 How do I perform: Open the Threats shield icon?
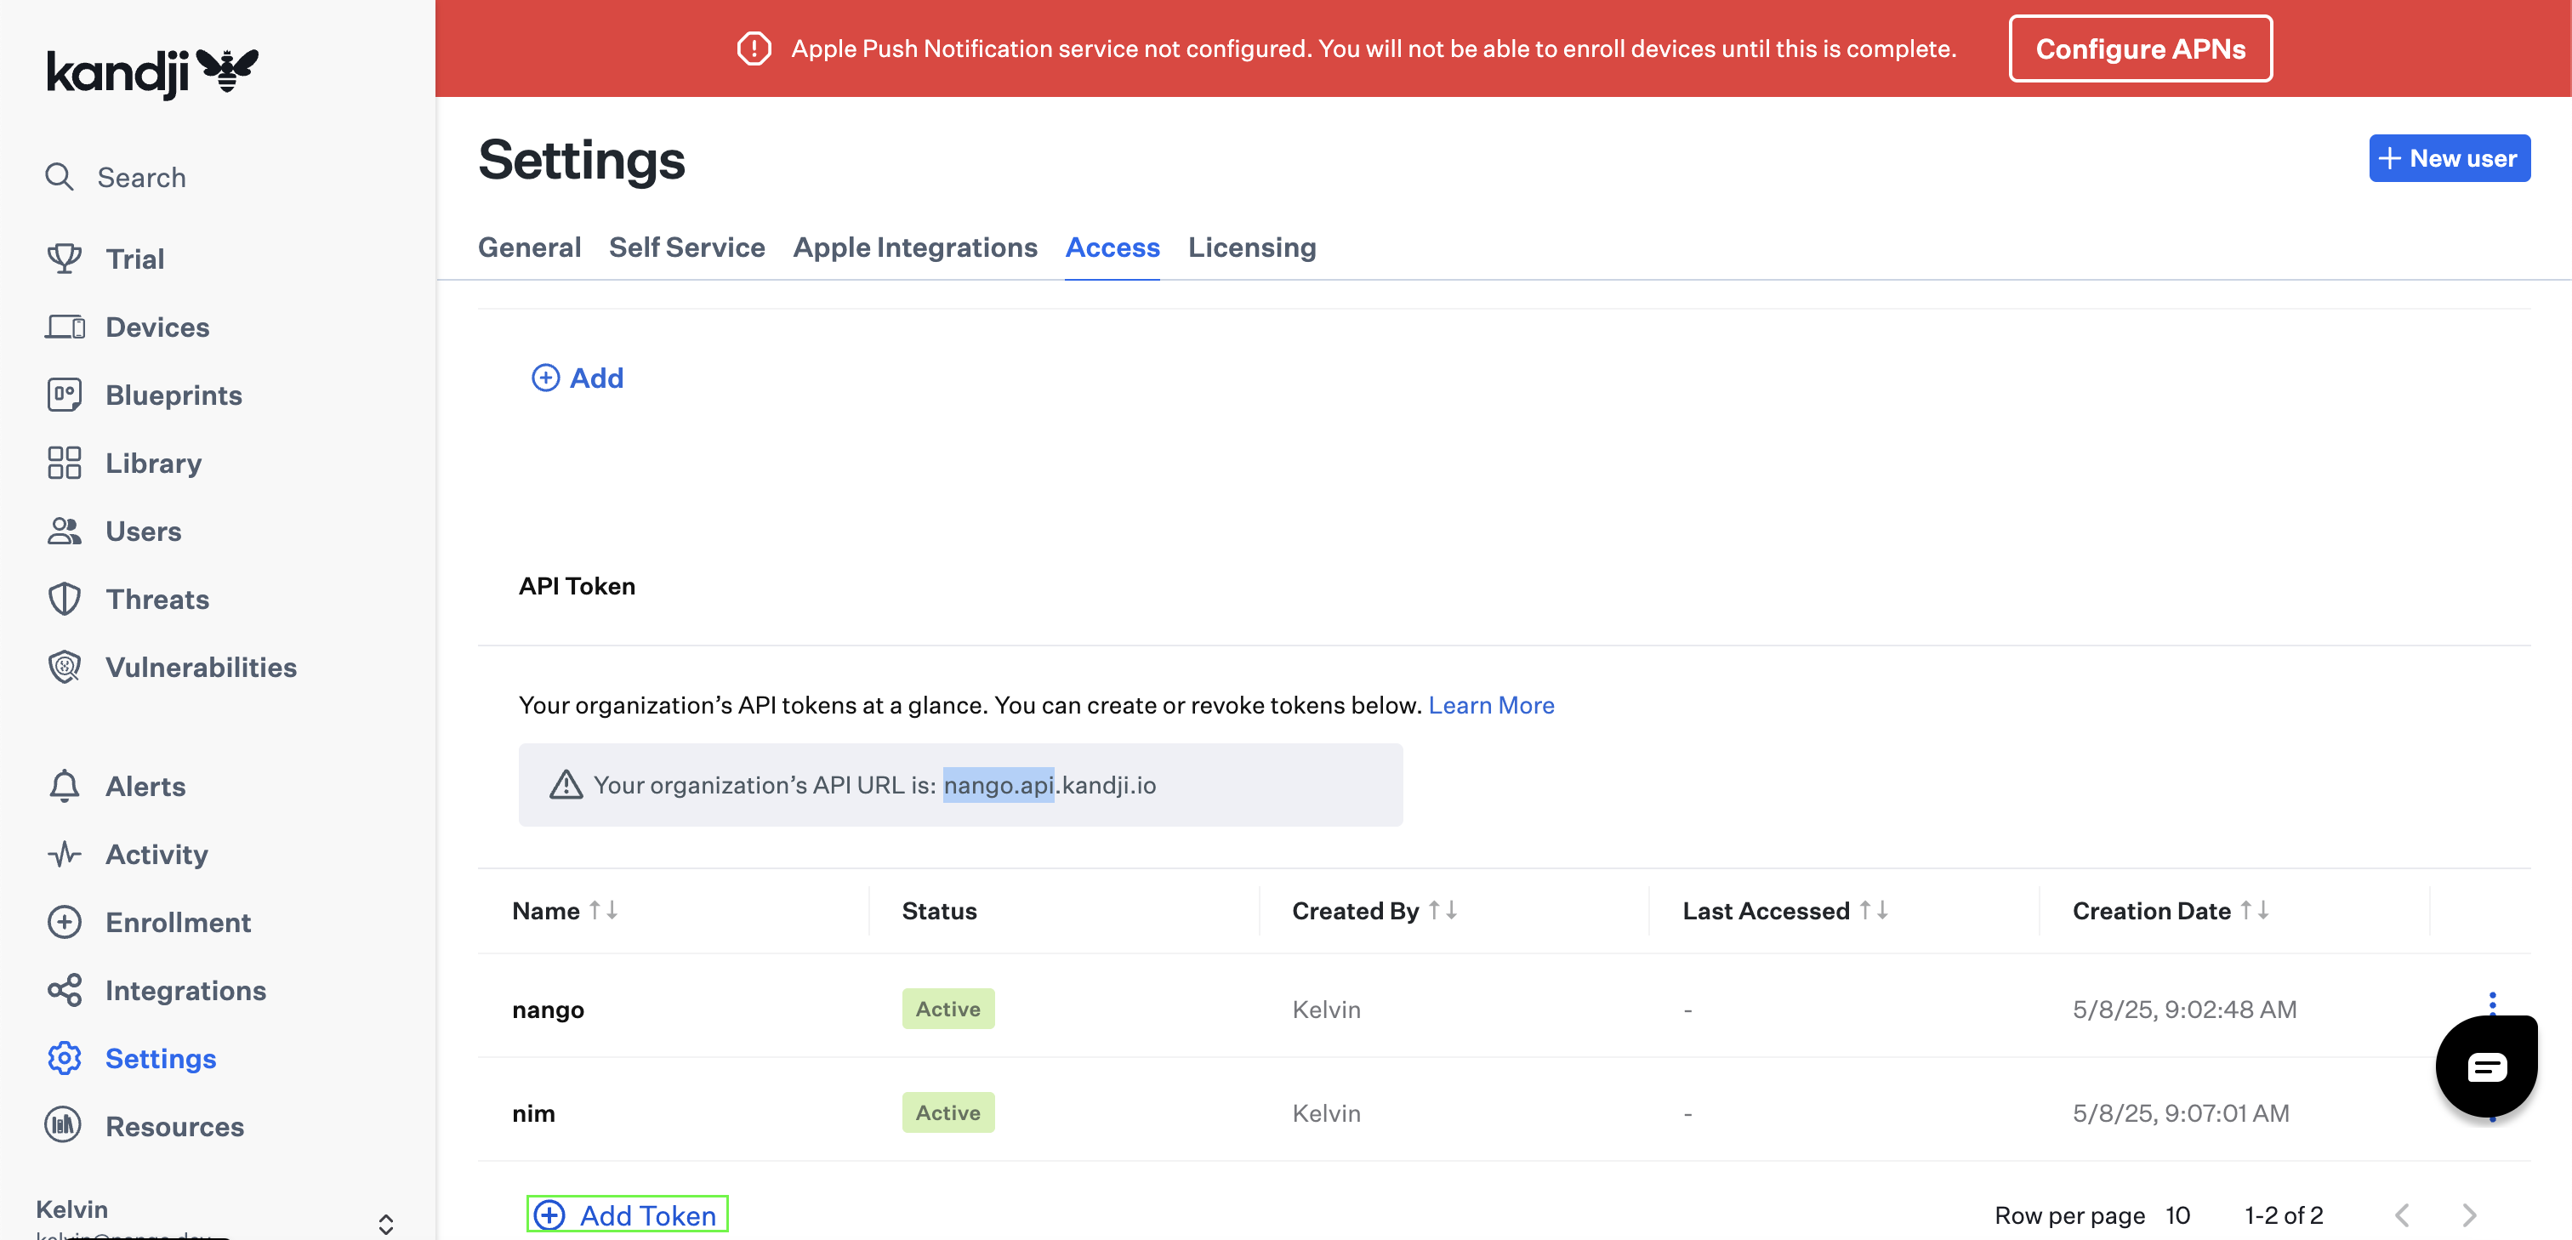click(x=64, y=599)
